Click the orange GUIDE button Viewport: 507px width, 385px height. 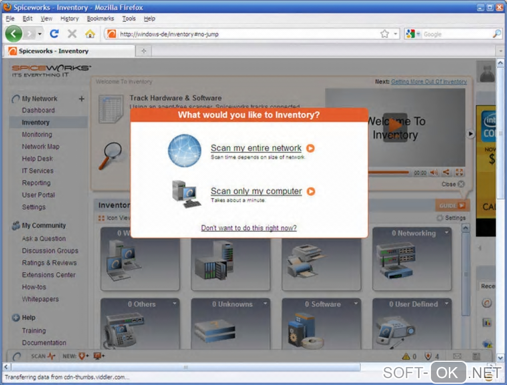click(x=452, y=206)
